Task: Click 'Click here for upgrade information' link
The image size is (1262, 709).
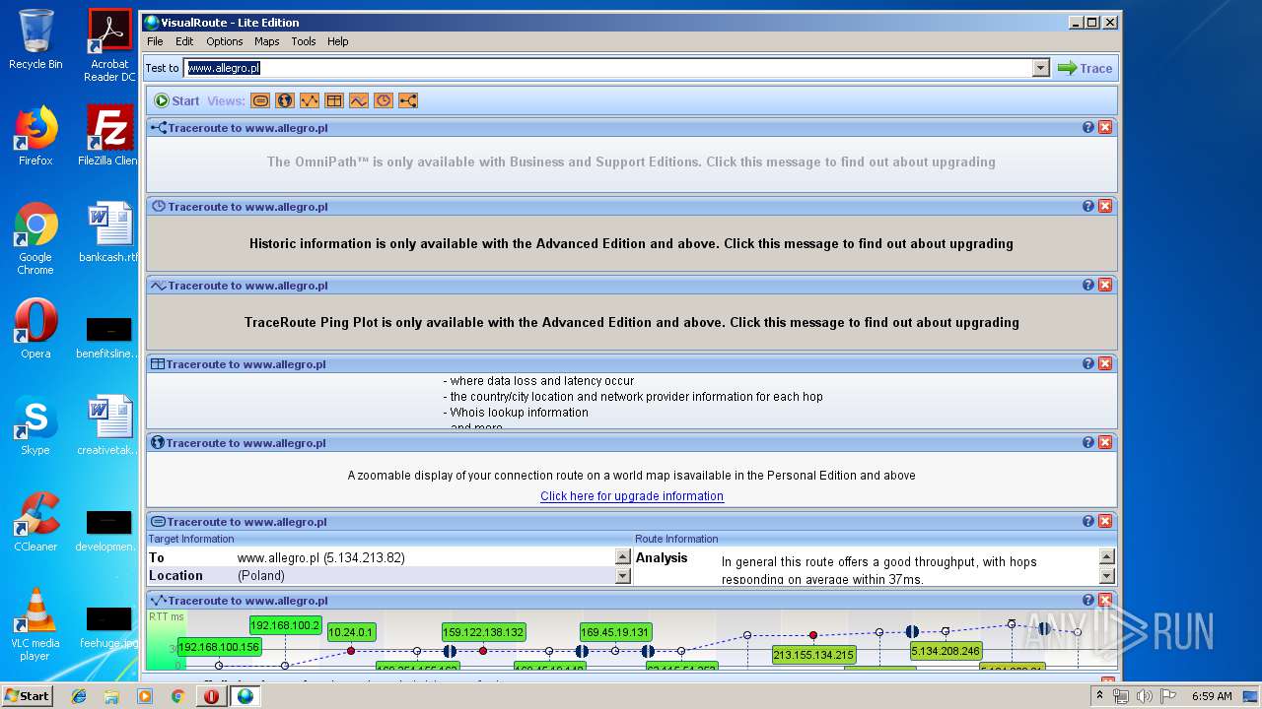Action: coord(632,496)
